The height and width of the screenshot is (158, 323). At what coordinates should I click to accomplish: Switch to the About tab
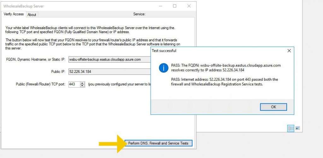32,15
